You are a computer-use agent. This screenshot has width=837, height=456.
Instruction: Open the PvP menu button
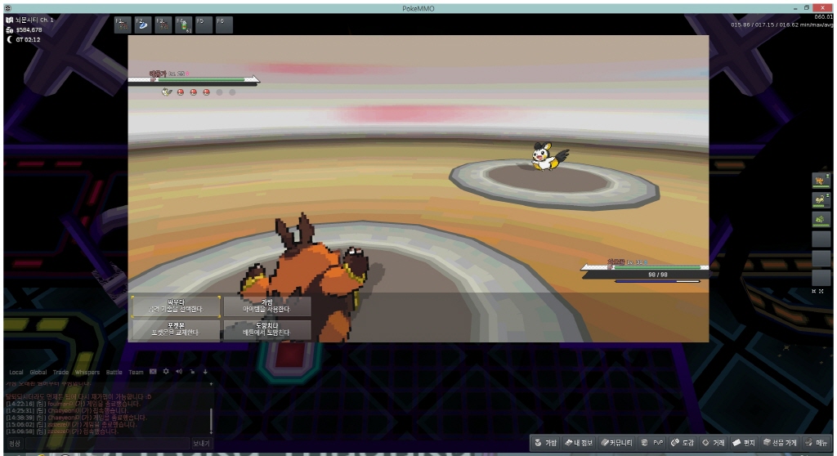point(654,442)
